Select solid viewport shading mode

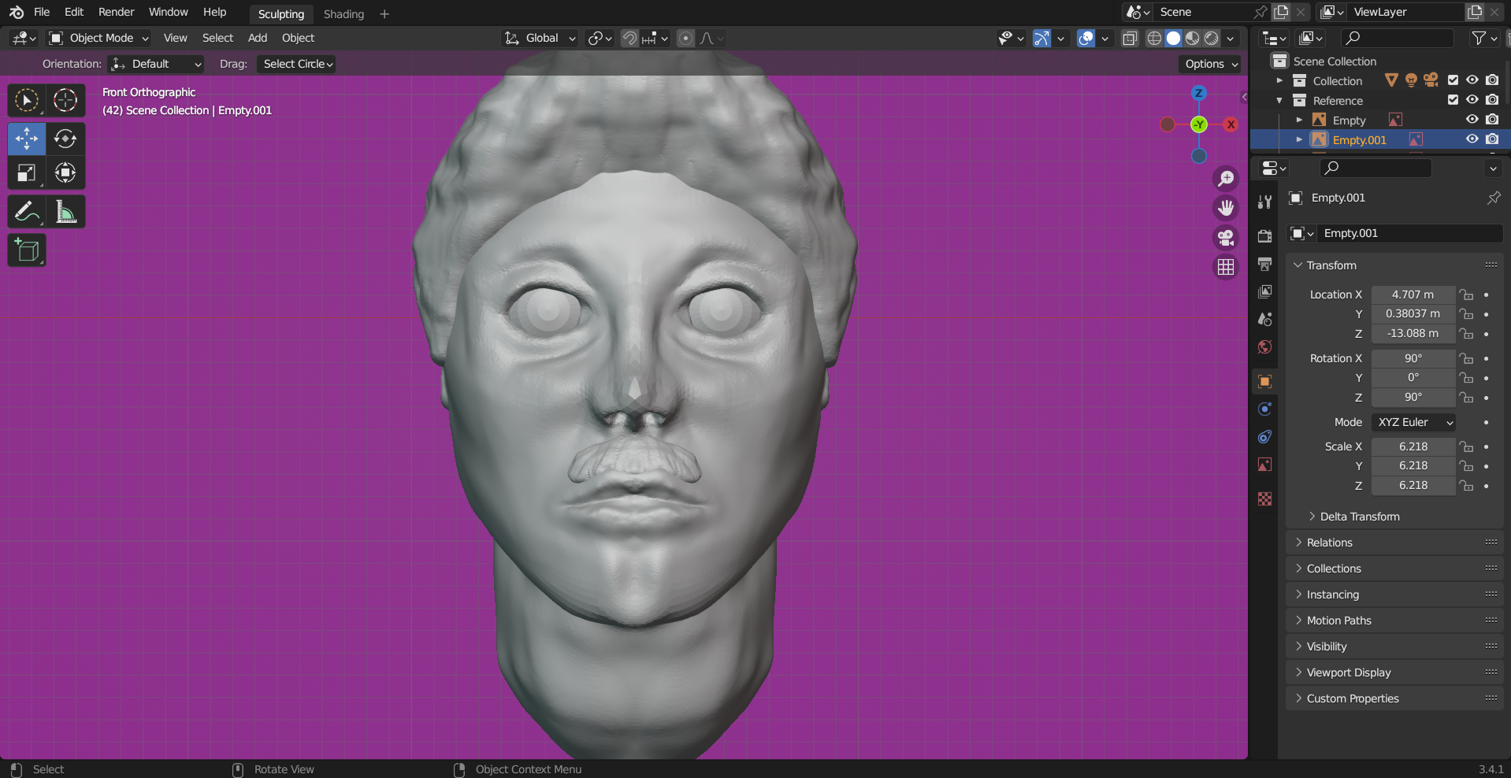[x=1173, y=38]
